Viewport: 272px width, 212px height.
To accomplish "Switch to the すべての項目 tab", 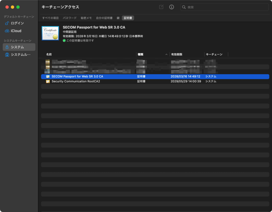I will pyautogui.click(x=50, y=18).
